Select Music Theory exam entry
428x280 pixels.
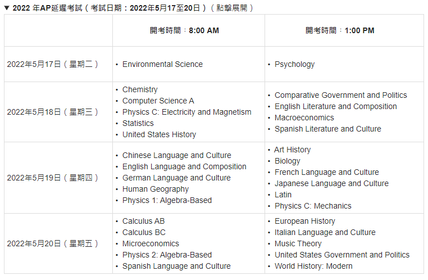(298, 243)
